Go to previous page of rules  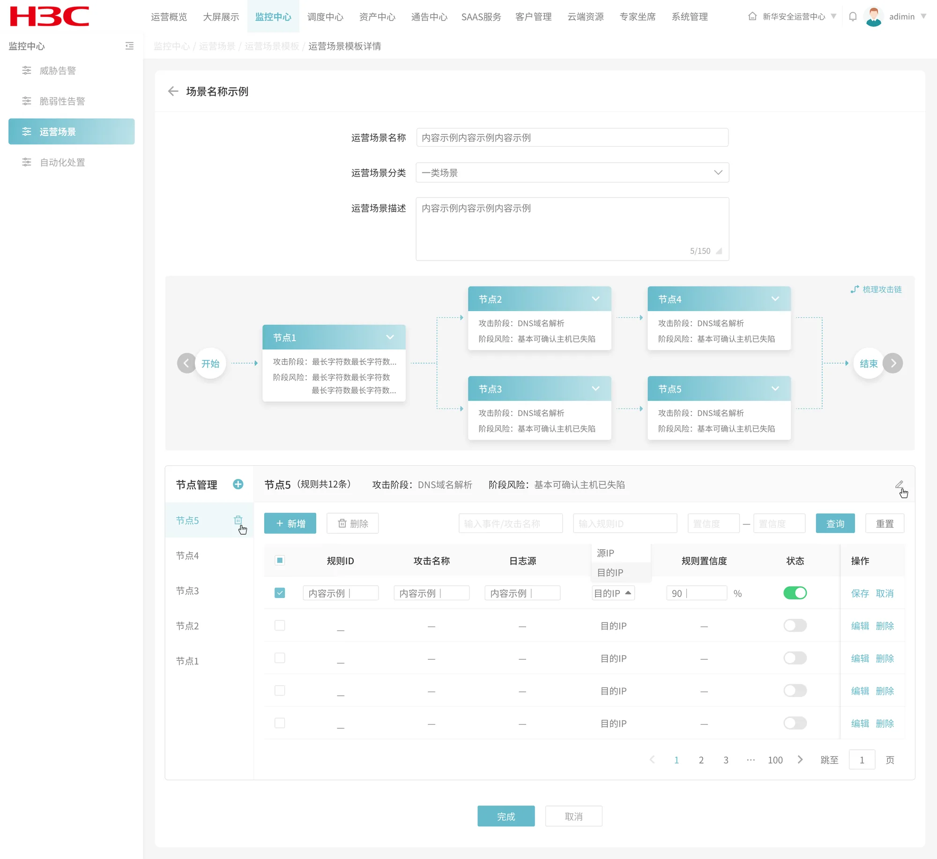tap(652, 760)
